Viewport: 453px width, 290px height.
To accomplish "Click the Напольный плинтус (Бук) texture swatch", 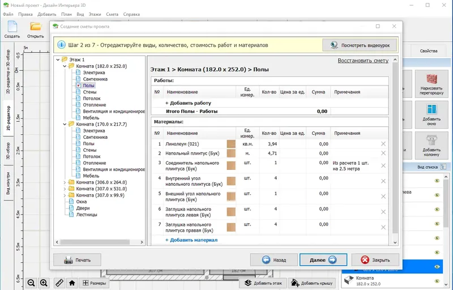I will pyautogui.click(x=231, y=153).
